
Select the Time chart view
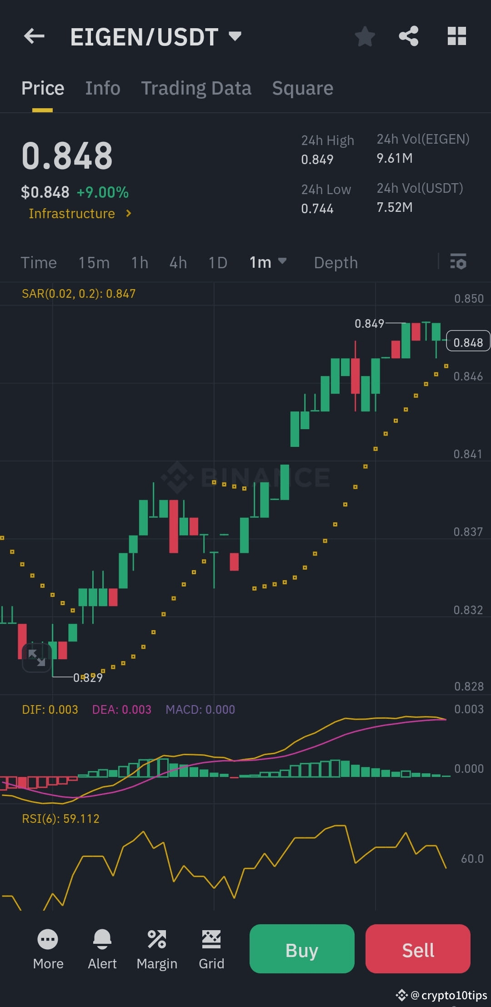pos(39,262)
